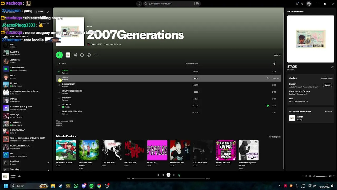Open SADDING playlist in the library

(26, 53)
